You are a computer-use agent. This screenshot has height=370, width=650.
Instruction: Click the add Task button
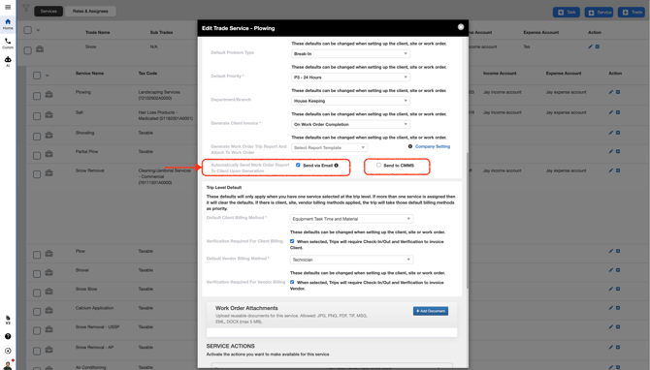click(567, 13)
